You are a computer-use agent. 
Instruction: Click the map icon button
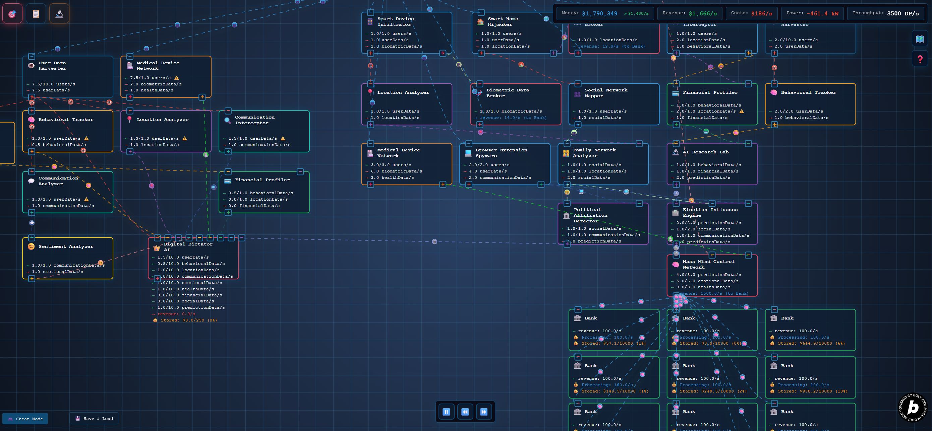coord(919,39)
